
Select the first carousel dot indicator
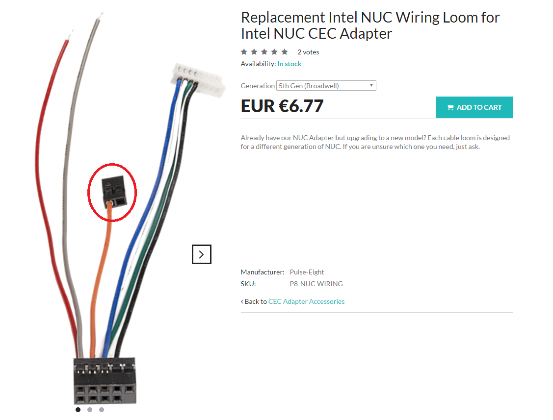point(78,409)
